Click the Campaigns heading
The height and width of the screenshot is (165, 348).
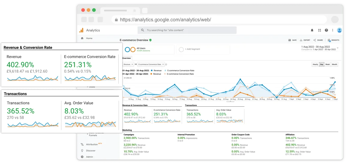(x=129, y=134)
